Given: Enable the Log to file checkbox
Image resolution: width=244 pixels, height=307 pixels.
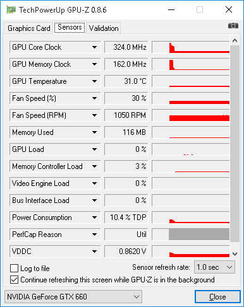Looking at the screenshot, I should point(14,269).
